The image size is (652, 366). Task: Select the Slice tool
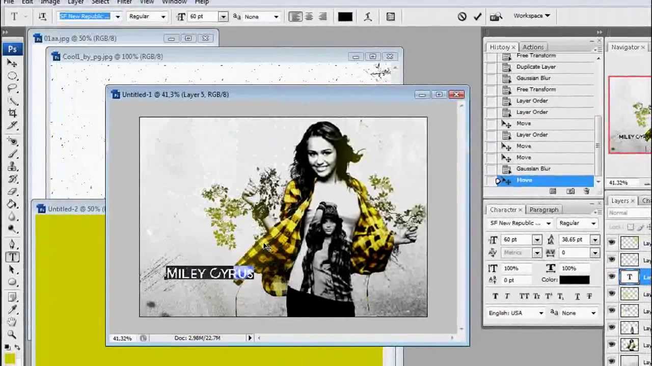pyautogui.click(x=12, y=125)
